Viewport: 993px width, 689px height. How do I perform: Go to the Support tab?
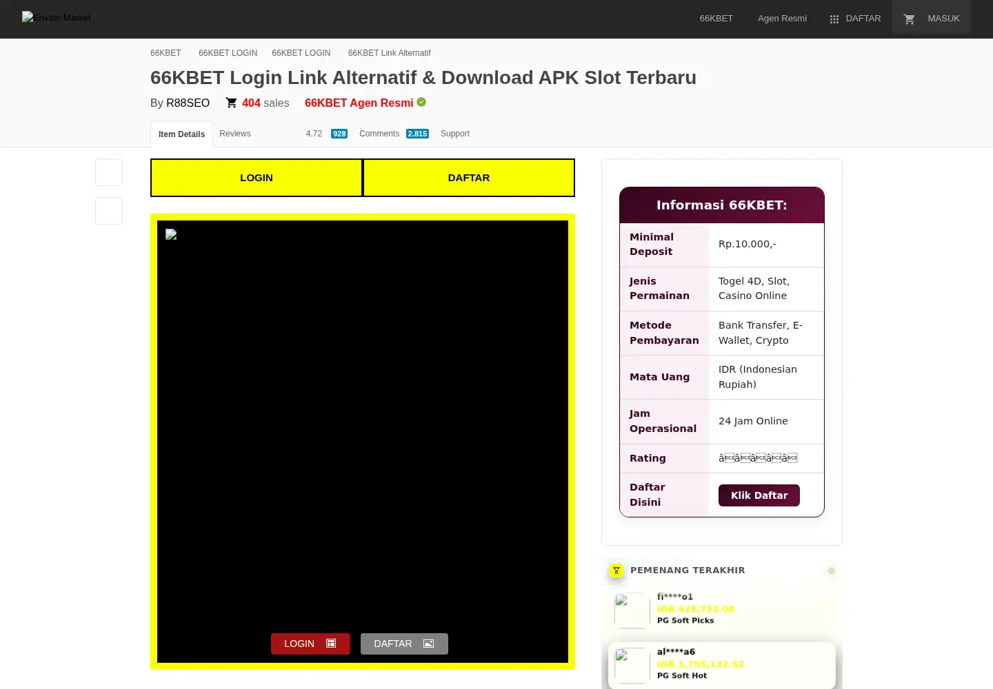[x=455, y=134]
